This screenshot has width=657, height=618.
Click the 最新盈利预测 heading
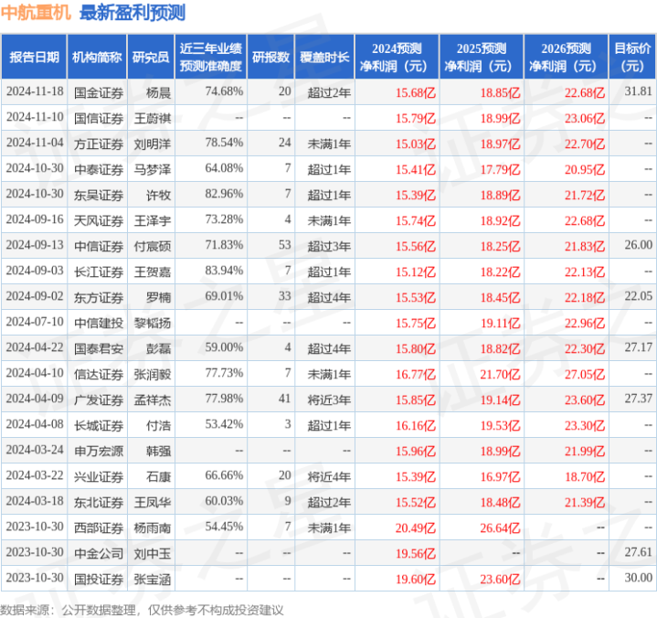tap(132, 13)
